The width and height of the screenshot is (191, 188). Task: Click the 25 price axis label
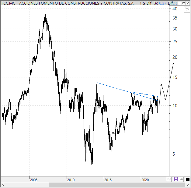pos(175,42)
